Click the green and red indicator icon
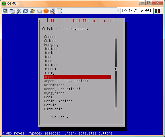This screenshot has width=165, height=137. tap(157, 11)
